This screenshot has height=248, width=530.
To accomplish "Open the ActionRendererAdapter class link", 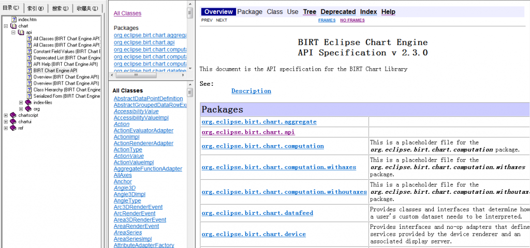I will [143, 144].
